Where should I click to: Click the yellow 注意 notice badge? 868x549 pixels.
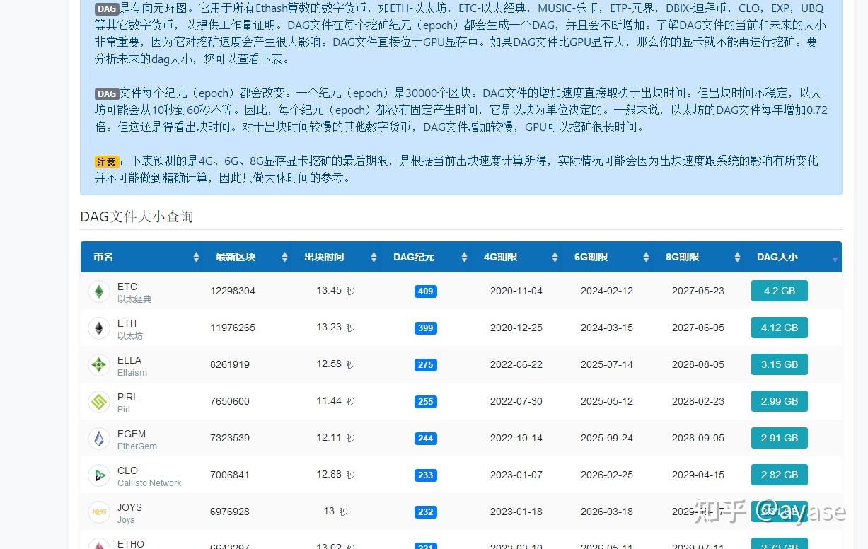(107, 162)
